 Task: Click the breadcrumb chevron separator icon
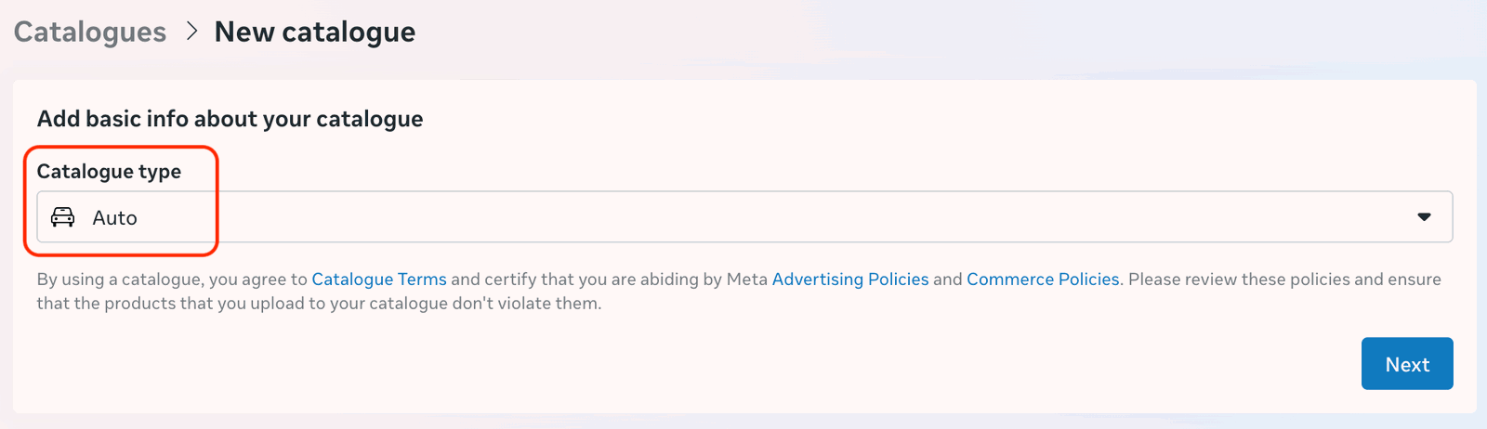click(x=191, y=31)
